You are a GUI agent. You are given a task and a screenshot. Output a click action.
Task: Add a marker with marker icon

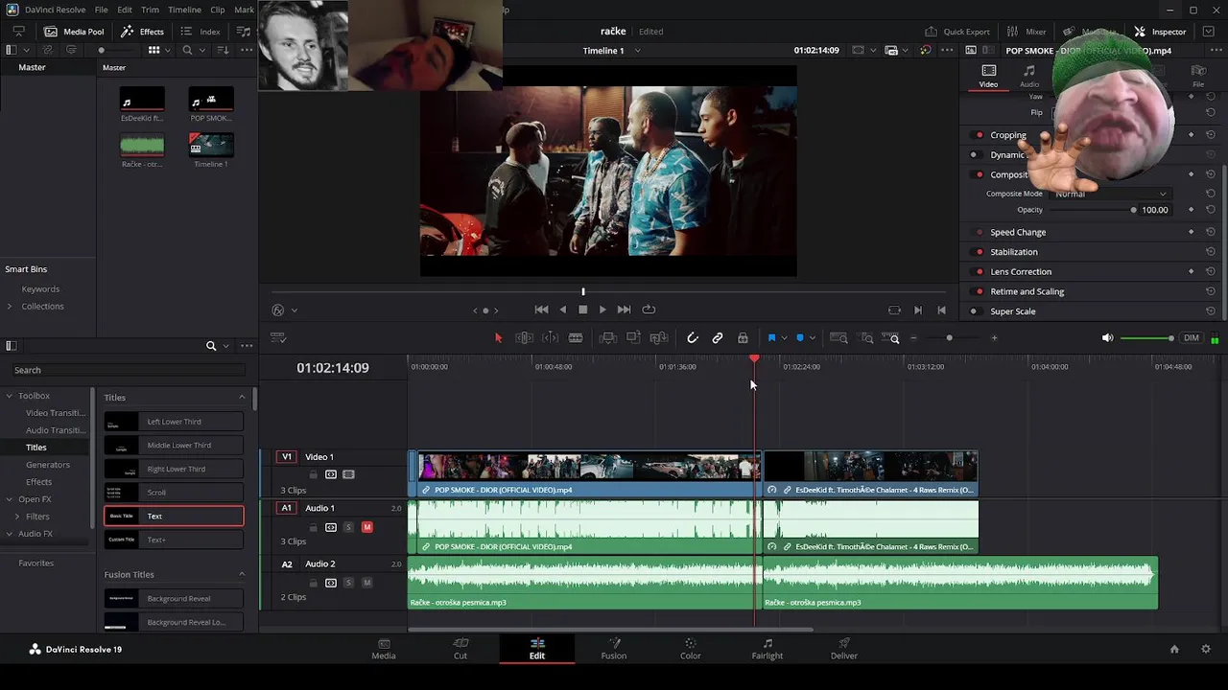[x=799, y=338]
